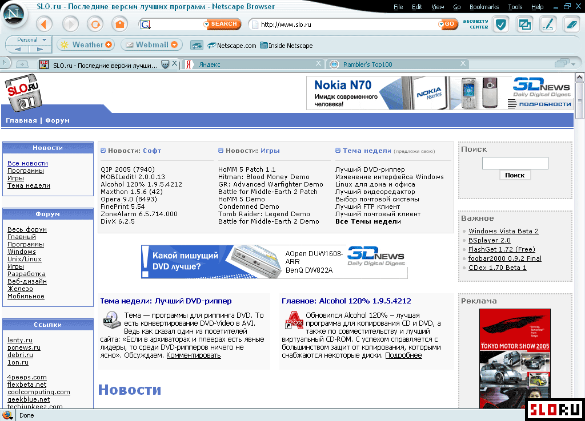Click the Reload page button
This screenshot has height=421, width=585.
(95, 24)
